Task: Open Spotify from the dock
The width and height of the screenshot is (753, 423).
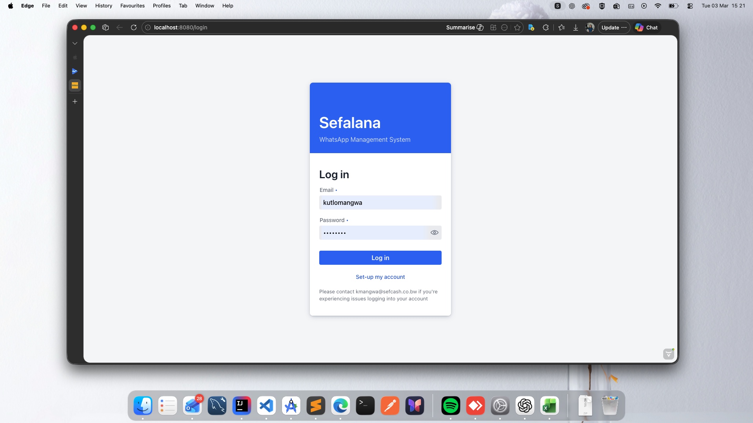Action: [x=451, y=406]
